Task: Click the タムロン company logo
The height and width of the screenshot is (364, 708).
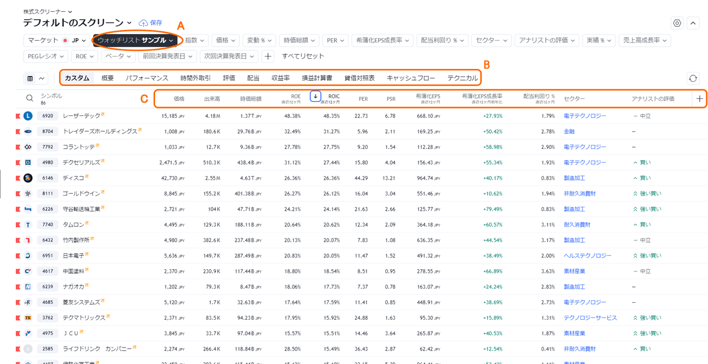Action: [28, 224]
